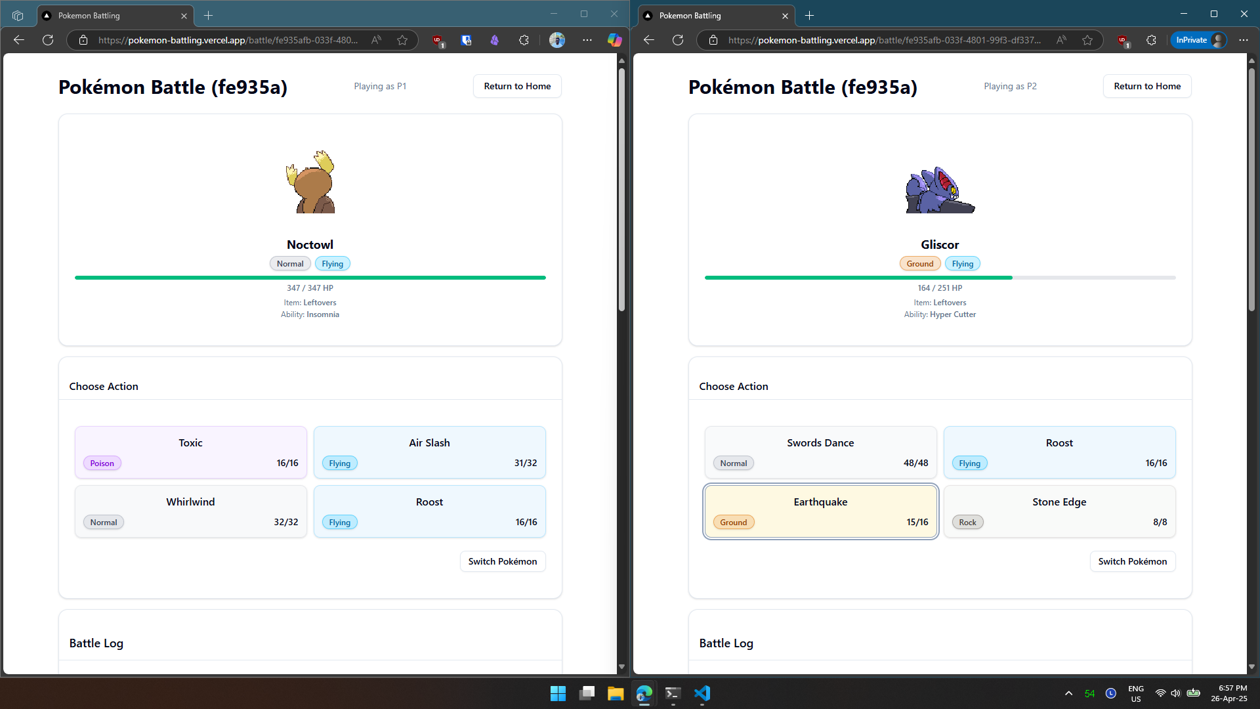Click right window vertical scrollbar
1260x709 pixels.
click(1251, 190)
